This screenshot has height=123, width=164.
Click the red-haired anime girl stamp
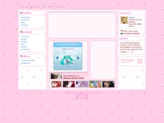tap(56, 84)
